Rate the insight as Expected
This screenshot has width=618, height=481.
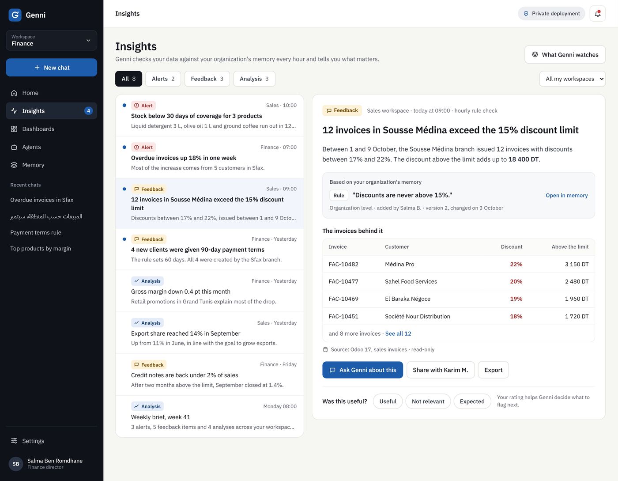pyautogui.click(x=472, y=401)
